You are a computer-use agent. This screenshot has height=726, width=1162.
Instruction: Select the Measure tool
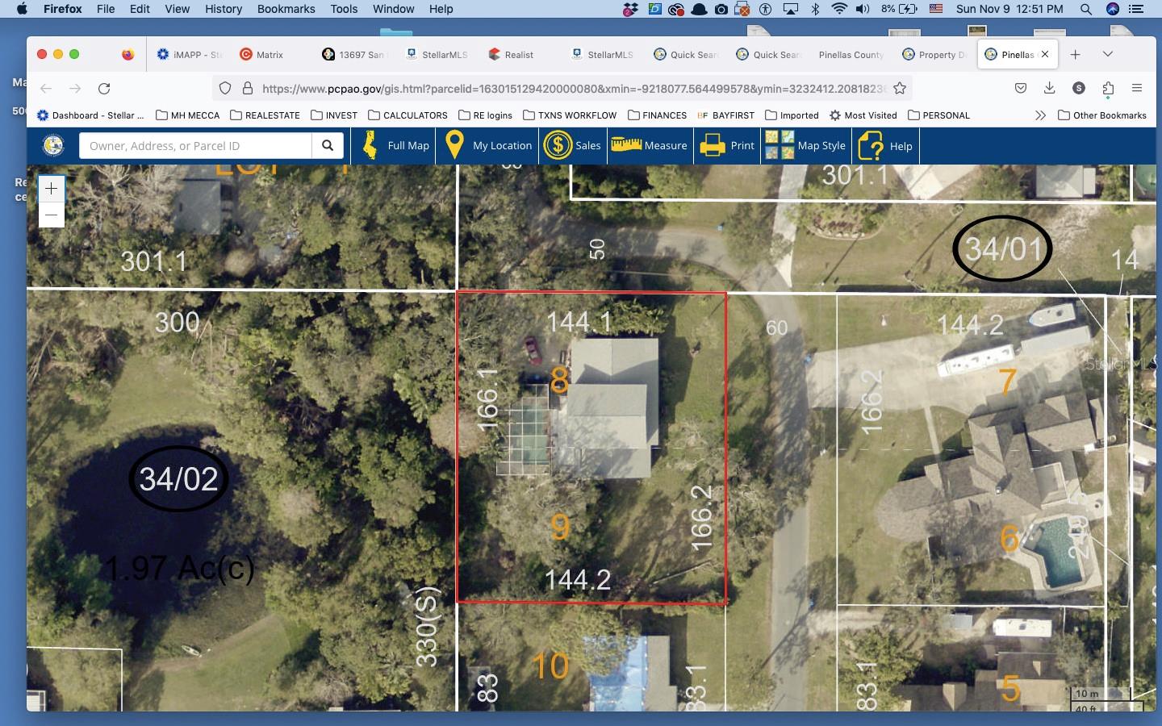click(650, 145)
